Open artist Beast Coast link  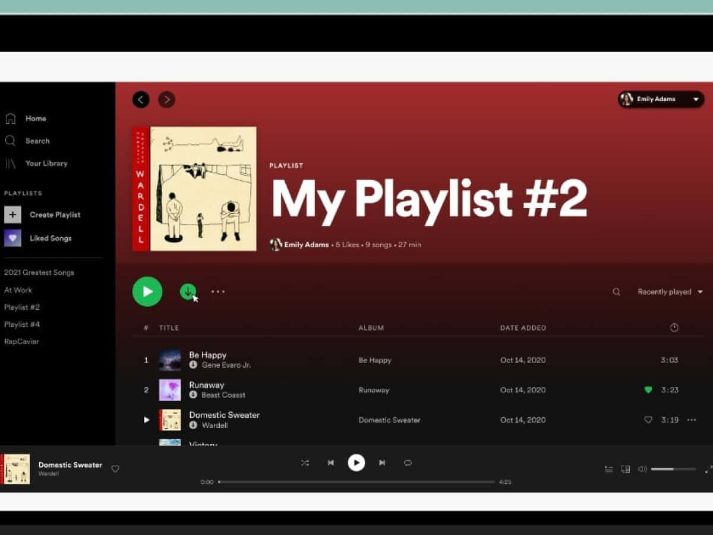click(223, 395)
